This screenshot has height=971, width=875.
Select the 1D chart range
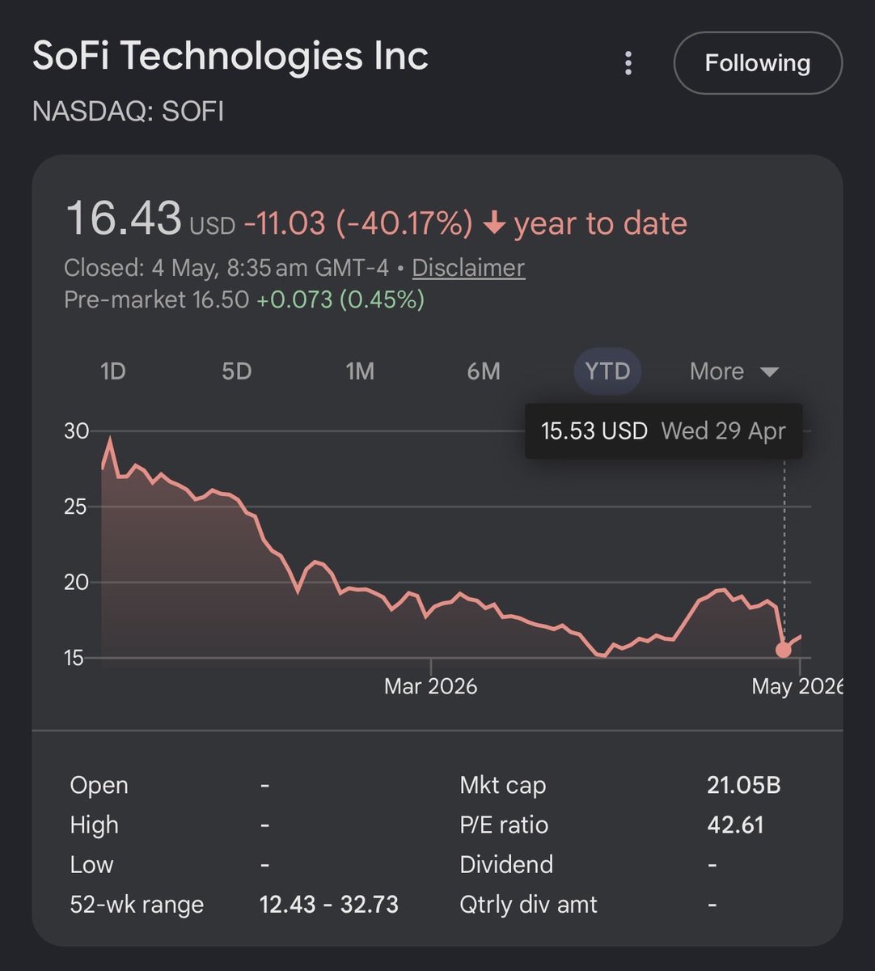(x=113, y=371)
